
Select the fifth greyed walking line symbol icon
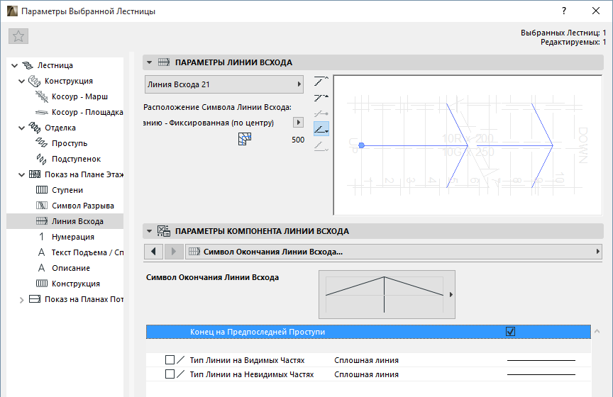click(321, 146)
